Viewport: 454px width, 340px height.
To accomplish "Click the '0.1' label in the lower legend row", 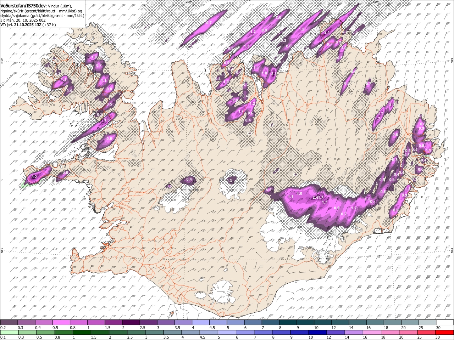I will coord(3,338).
